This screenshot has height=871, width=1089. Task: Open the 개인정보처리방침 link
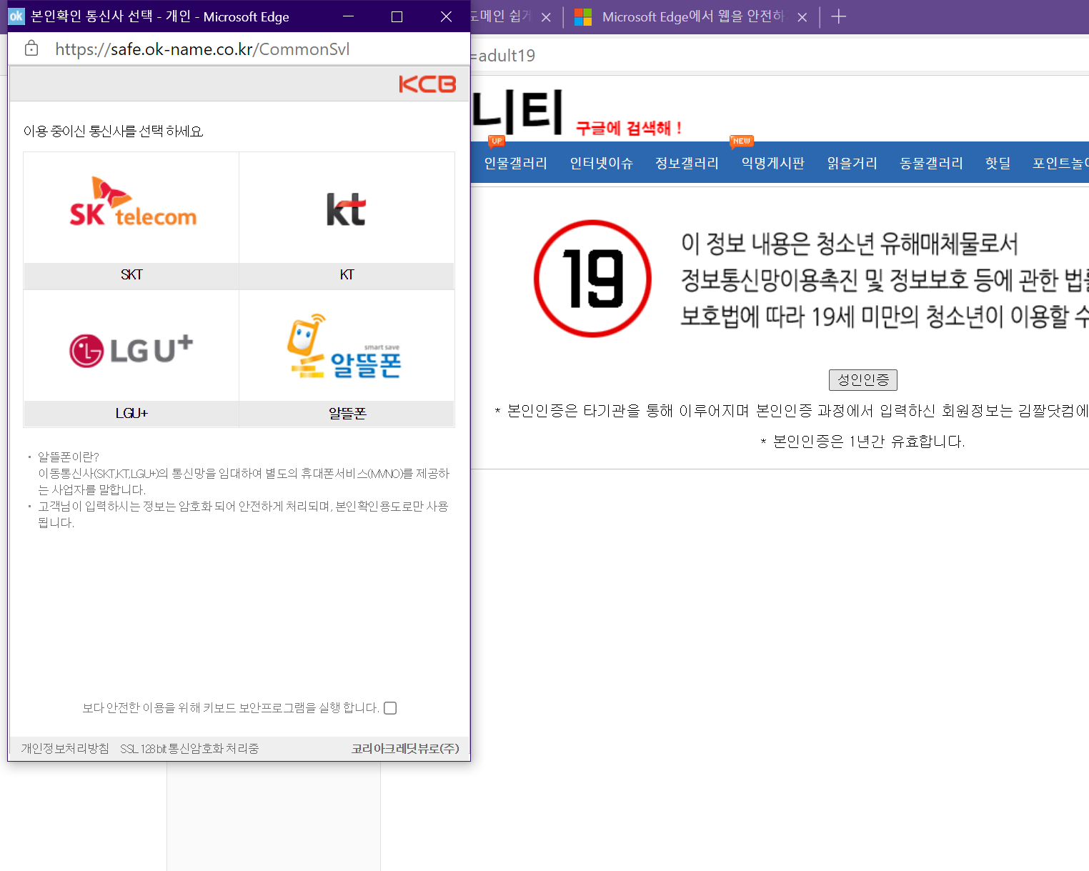(x=65, y=748)
